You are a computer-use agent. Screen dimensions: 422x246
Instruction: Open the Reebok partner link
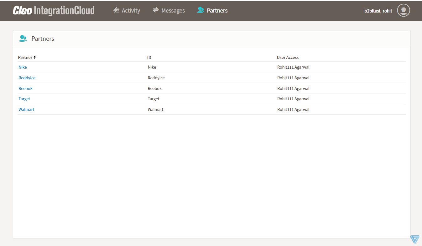[x=25, y=88]
